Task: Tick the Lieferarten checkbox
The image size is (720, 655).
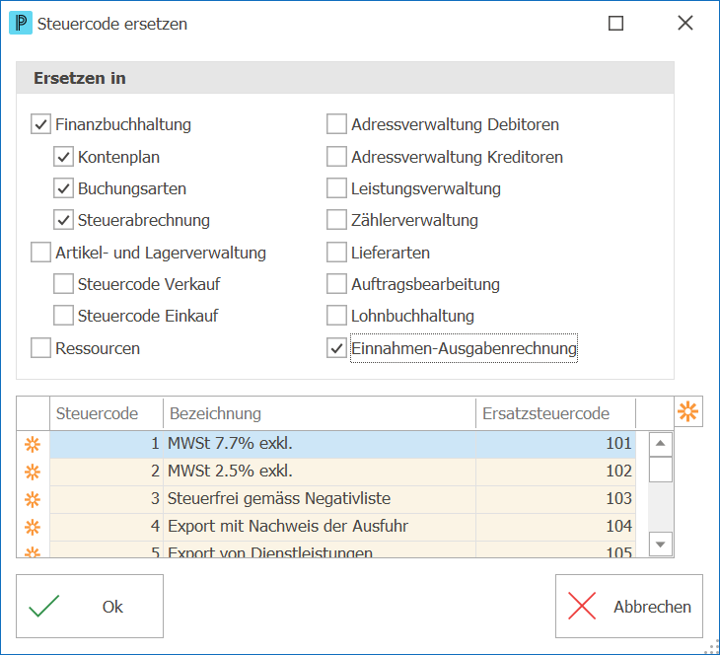Action: 336,253
